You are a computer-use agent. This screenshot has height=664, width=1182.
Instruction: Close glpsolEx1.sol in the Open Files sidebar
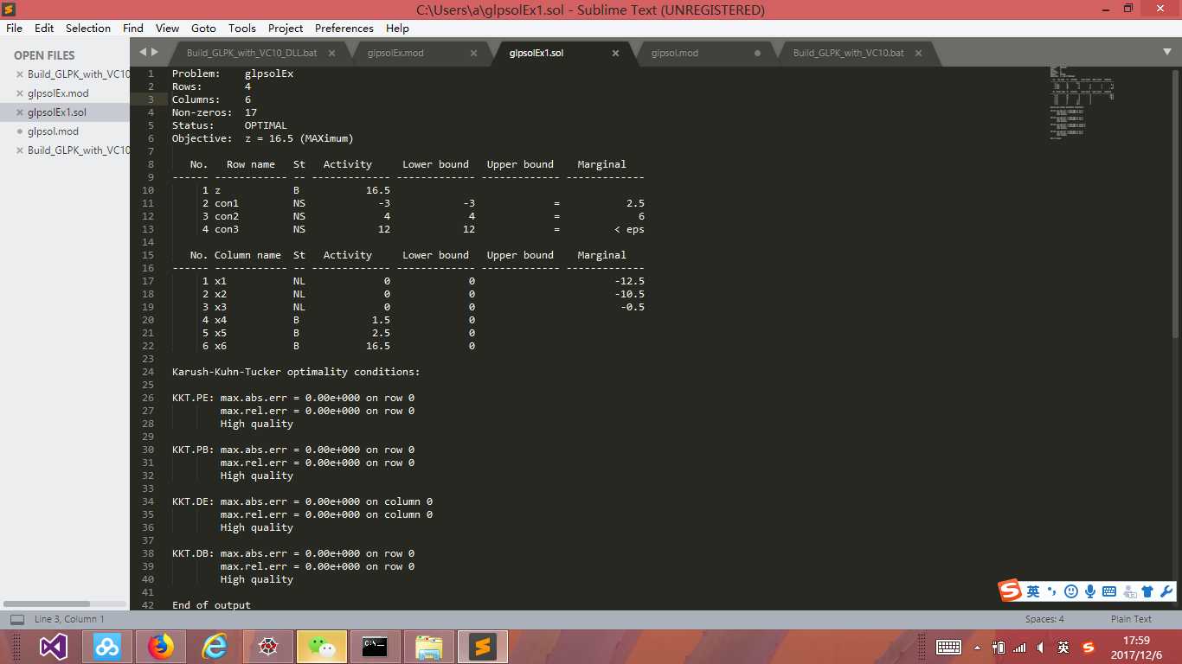pos(20,112)
